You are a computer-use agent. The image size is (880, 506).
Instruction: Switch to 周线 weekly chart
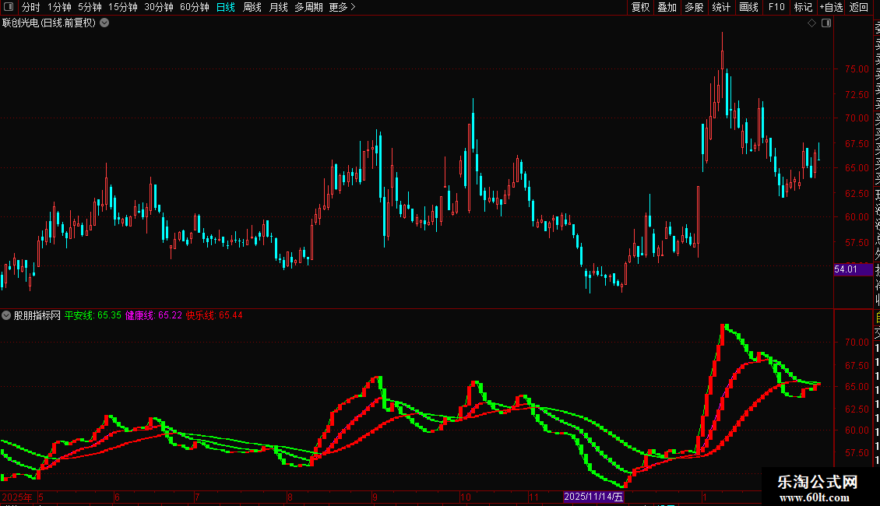tap(252, 7)
